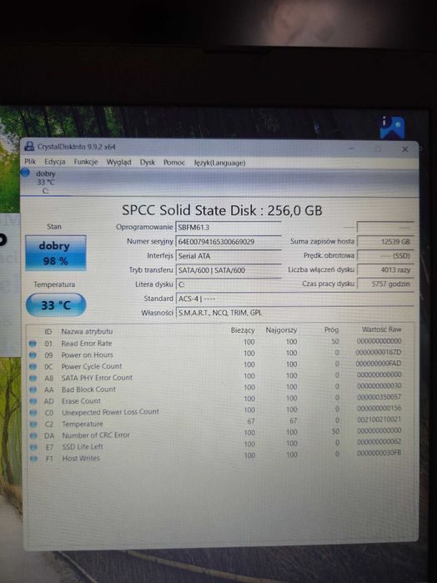The image size is (437, 583).
Task: Click the status dot for Temperature attribute
Action: click(x=33, y=425)
